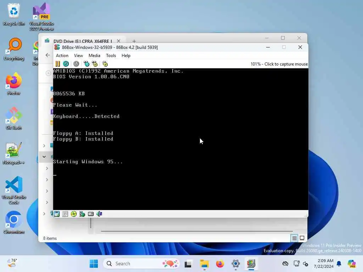Click the gray cartridge icon in status bar

tap(91, 214)
